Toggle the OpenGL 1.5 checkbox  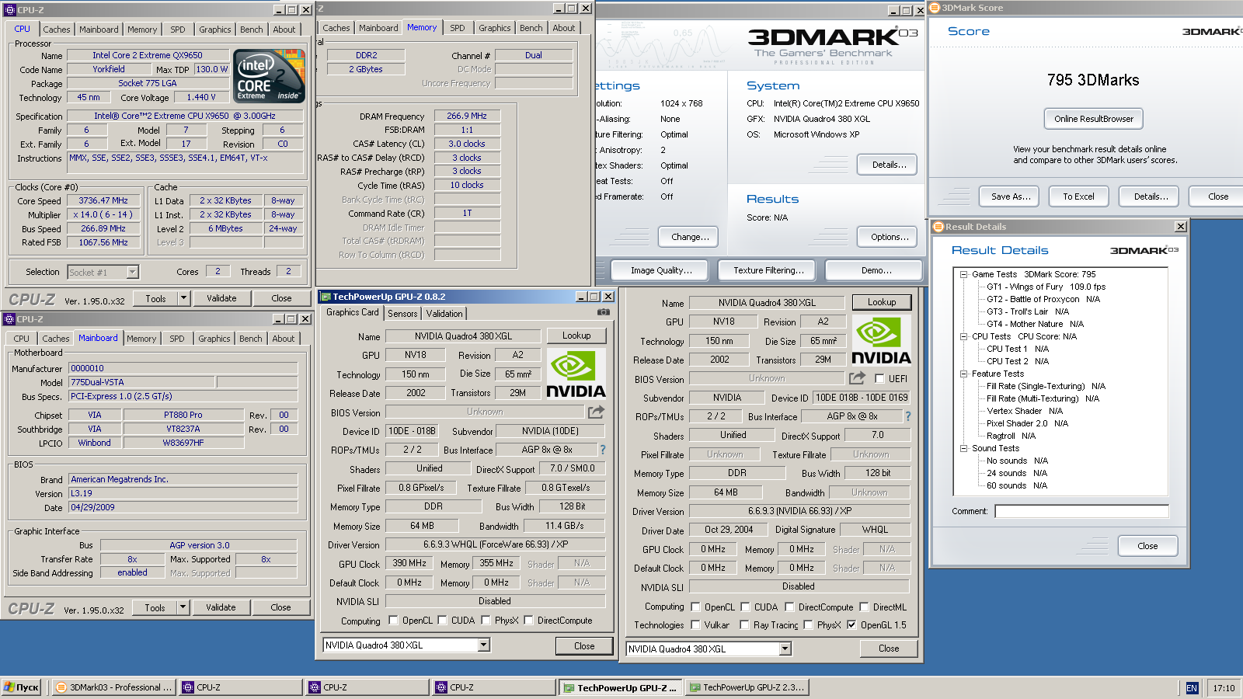coord(851,625)
